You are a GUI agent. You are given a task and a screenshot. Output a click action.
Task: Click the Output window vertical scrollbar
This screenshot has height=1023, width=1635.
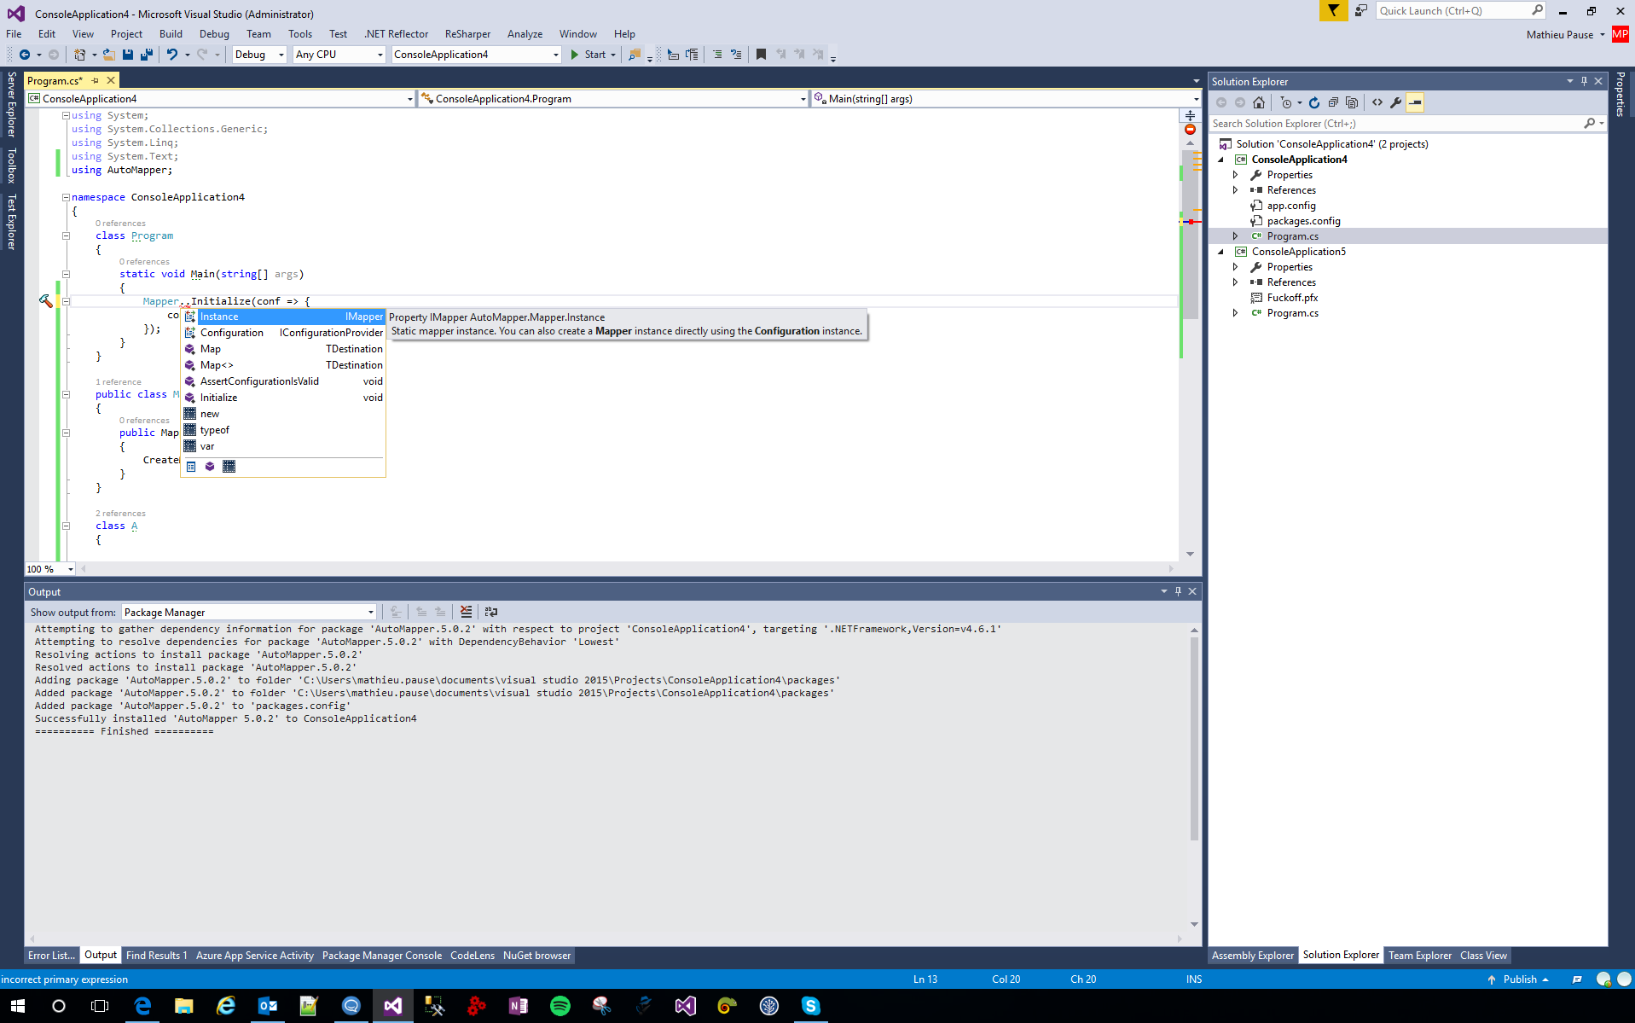1194,738
